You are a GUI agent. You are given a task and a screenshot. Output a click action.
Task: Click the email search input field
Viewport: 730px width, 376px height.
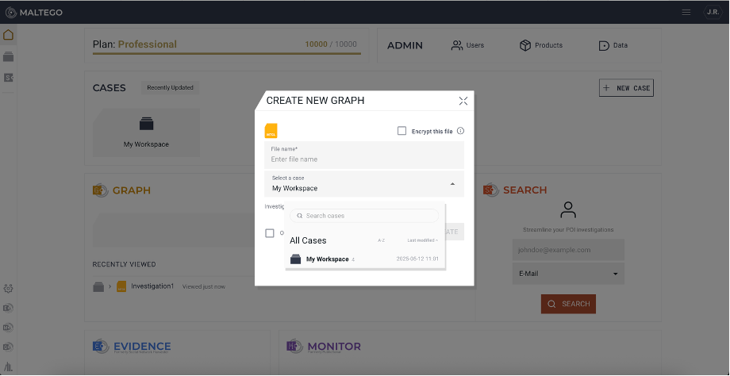[568, 250]
